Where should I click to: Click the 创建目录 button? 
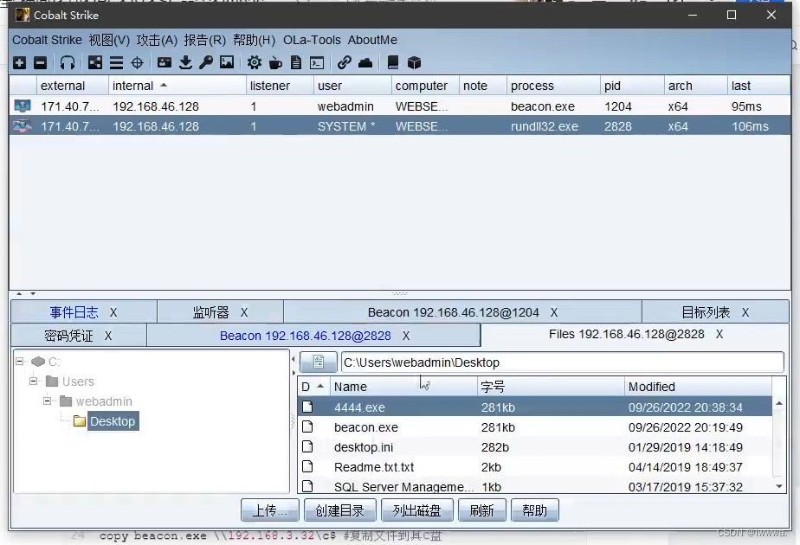[339, 510]
